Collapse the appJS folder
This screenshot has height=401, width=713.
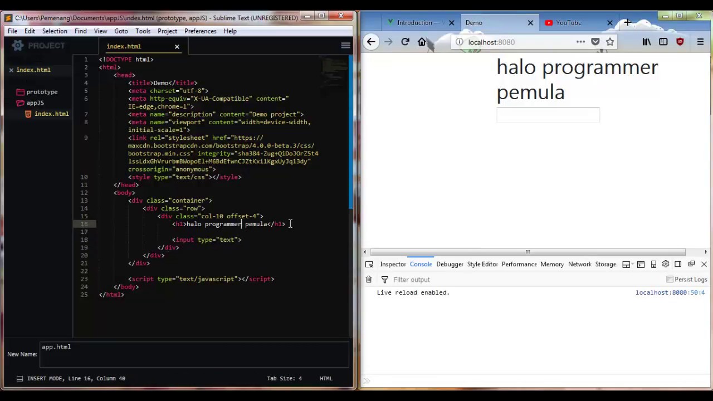coord(35,103)
